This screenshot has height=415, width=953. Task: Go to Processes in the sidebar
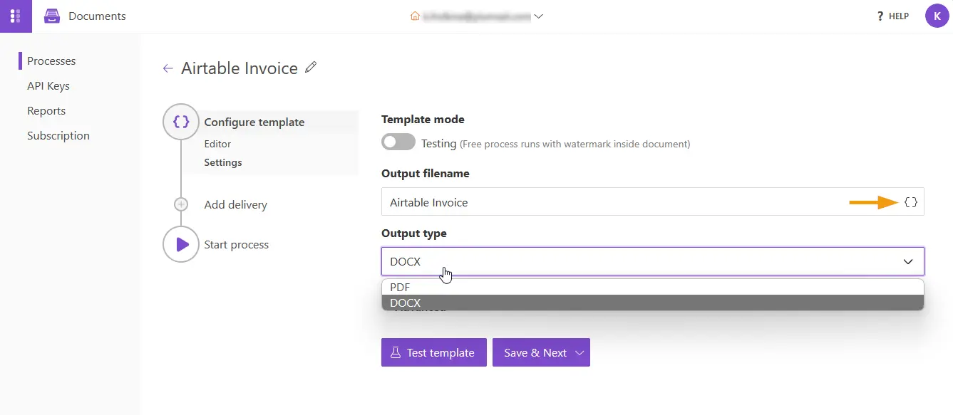point(51,61)
